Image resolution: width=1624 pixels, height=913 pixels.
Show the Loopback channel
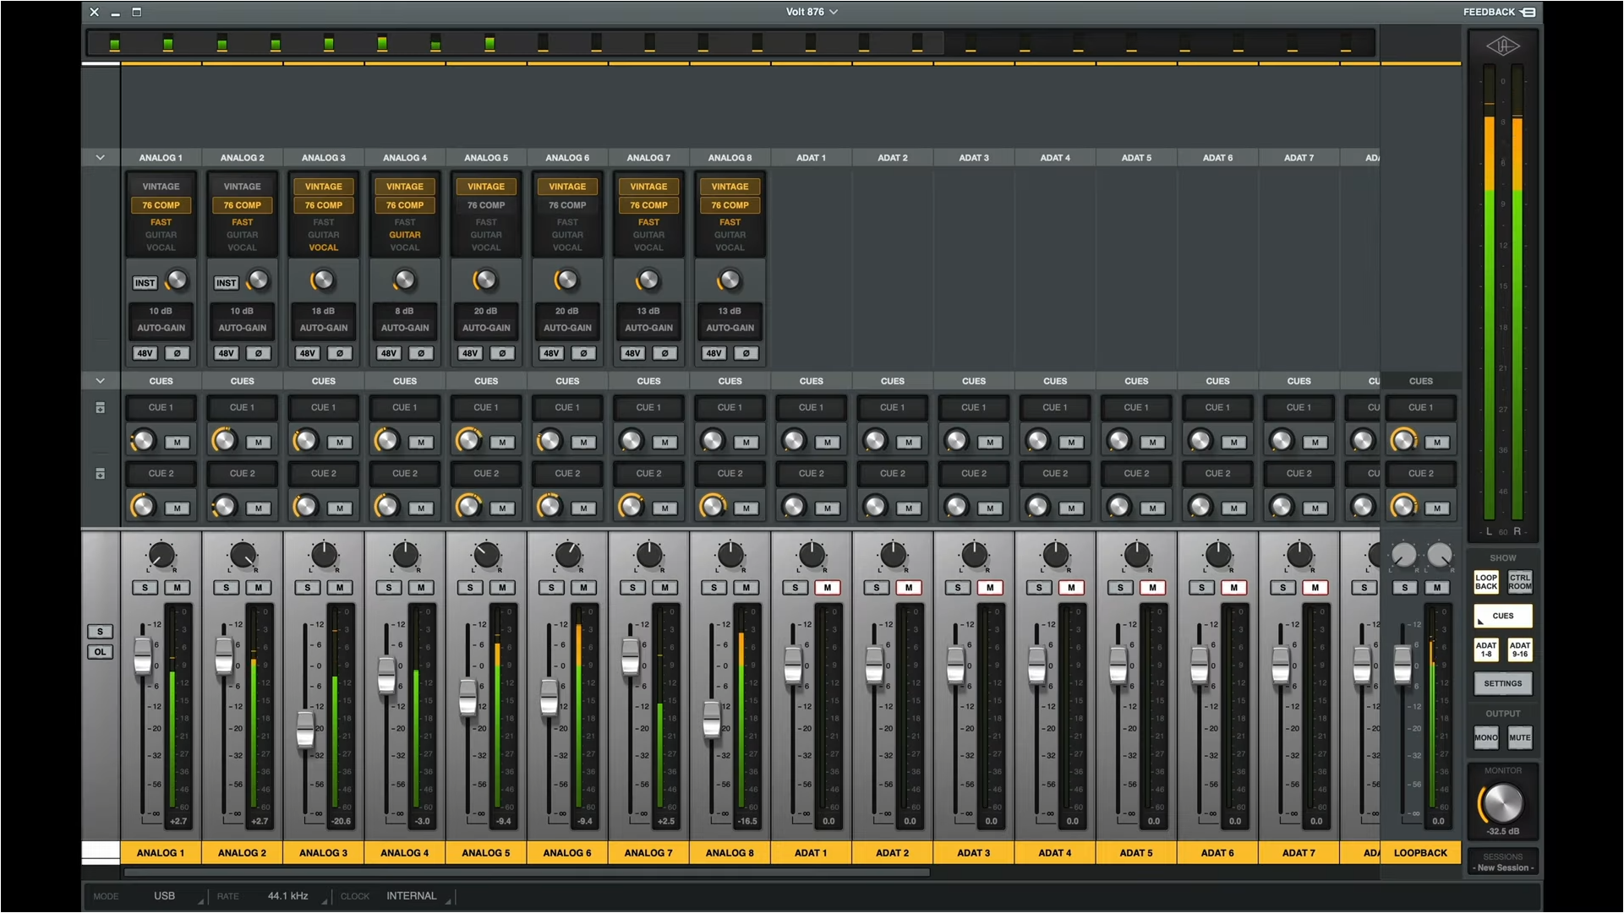1485,582
